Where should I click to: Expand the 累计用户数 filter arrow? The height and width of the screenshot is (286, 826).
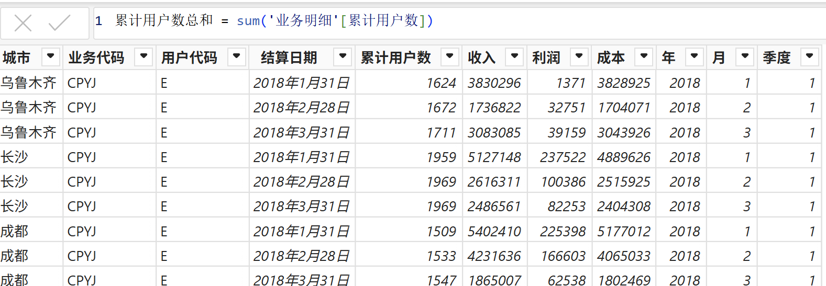(450, 56)
